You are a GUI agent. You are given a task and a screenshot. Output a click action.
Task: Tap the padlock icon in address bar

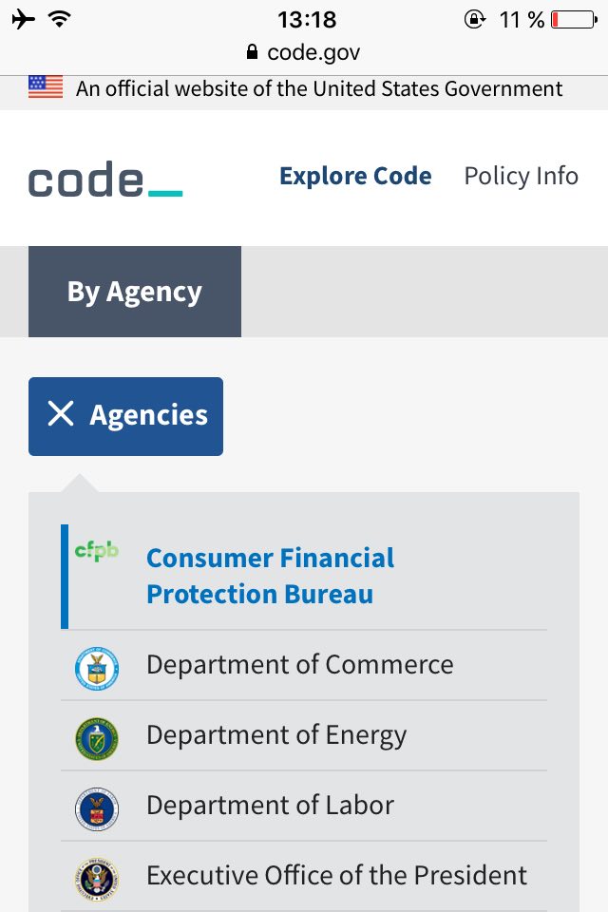coord(252,51)
